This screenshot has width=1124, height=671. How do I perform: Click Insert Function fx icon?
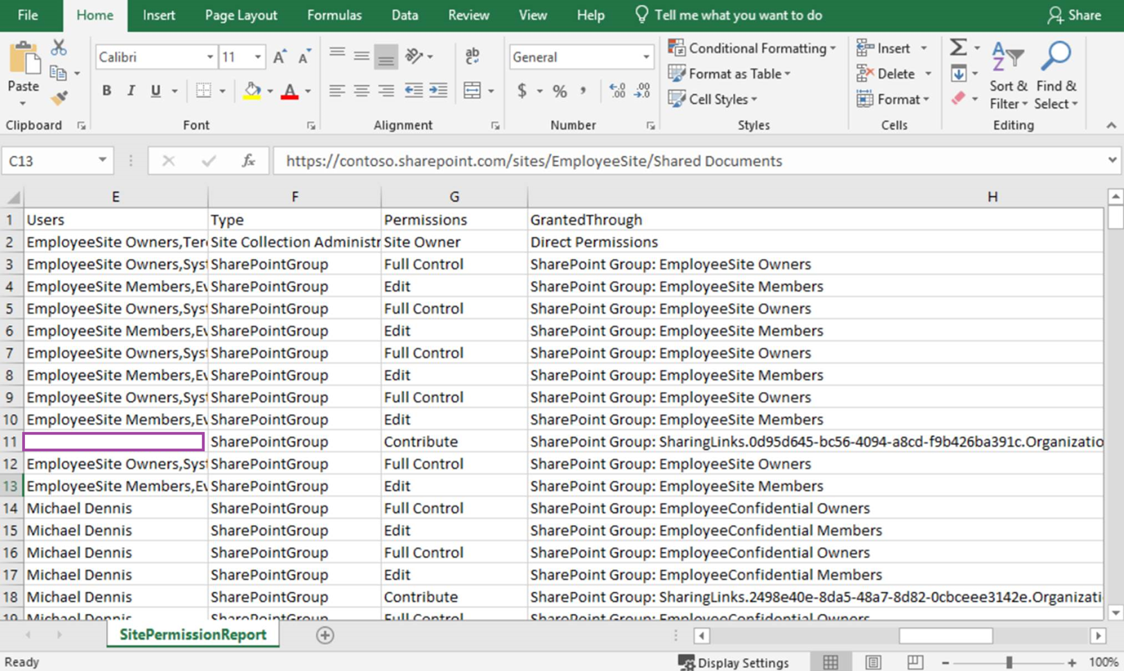click(x=248, y=161)
